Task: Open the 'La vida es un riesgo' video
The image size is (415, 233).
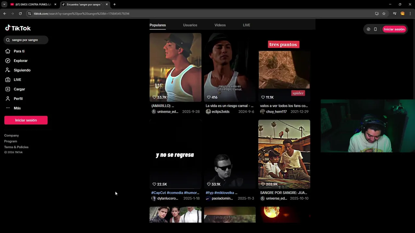Action: (230, 67)
